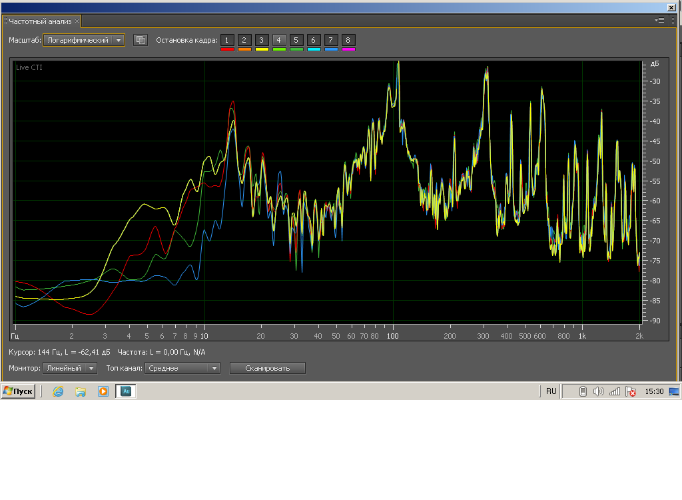The image size is (682, 500).
Task: Close the Частотный анализ panel tab
Action: 77,21
